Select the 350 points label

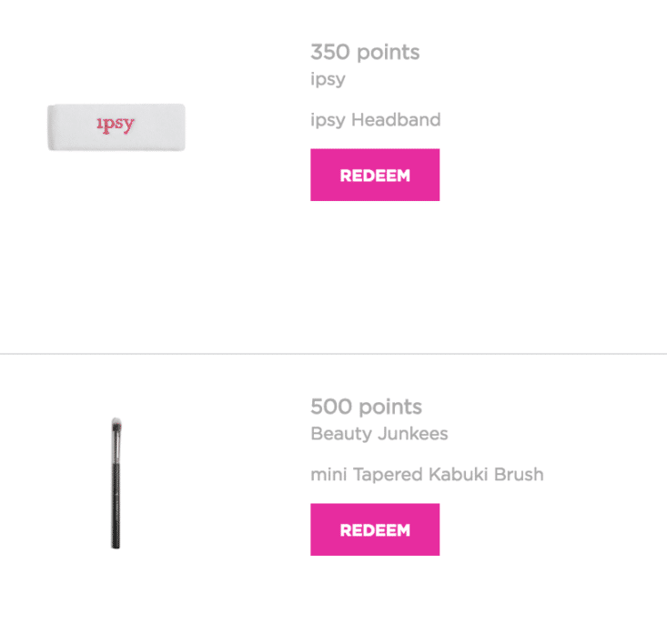(365, 52)
